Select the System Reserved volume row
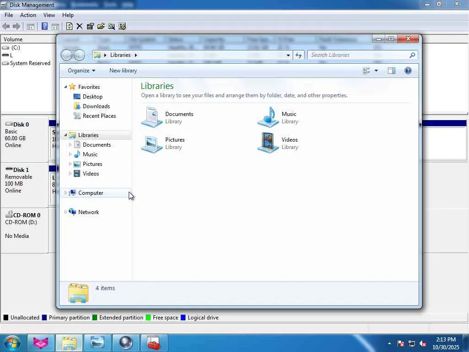Viewport: 469px width, 352px height. pyautogui.click(x=30, y=63)
